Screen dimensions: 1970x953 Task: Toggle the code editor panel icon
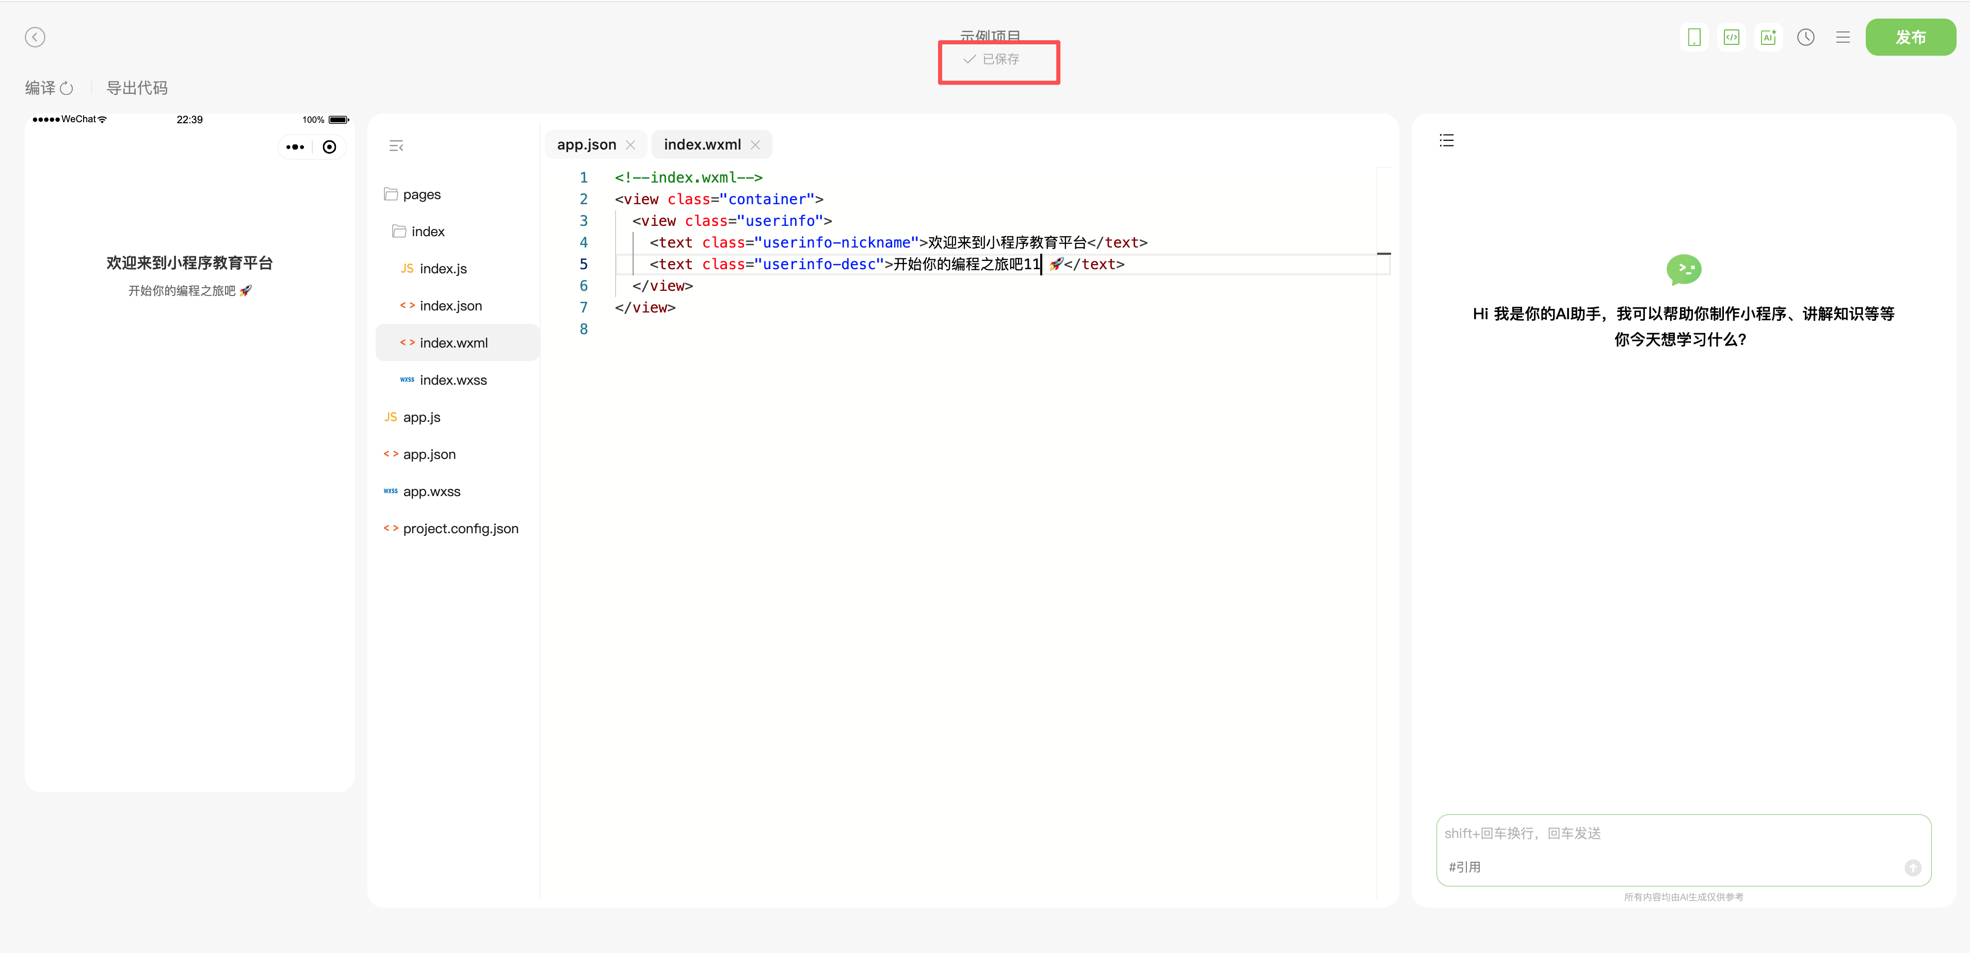click(x=1732, y=38)
